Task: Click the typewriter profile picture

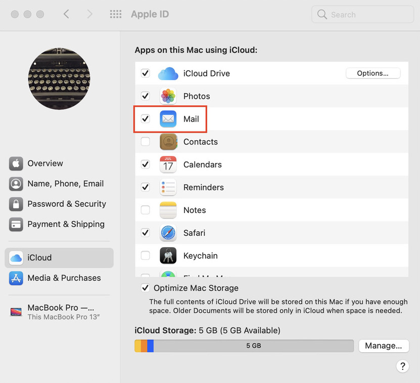Action: pos(59,79)
